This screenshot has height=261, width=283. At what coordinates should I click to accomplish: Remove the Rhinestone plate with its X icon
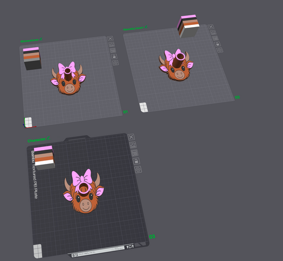pos(110,39)
